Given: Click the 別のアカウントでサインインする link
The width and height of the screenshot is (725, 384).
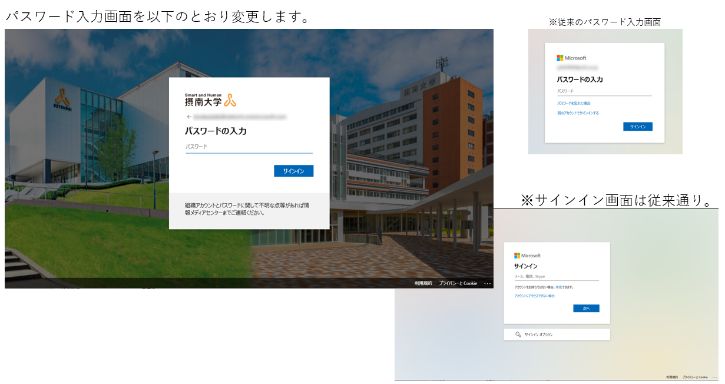Looking at the screenshot, I should [578, 113].
